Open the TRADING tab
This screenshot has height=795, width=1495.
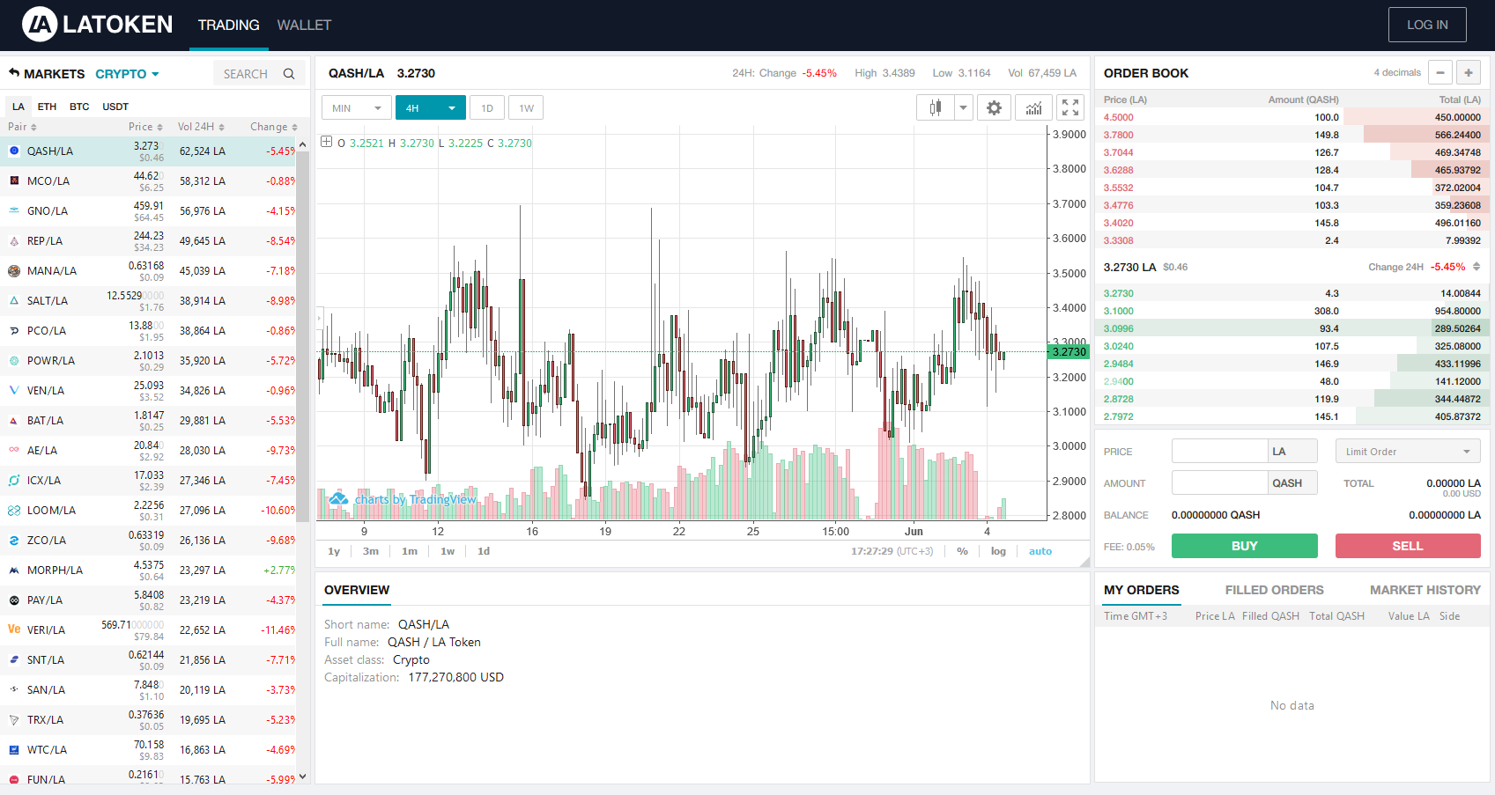pyautogui.click(x=229, y=25)
